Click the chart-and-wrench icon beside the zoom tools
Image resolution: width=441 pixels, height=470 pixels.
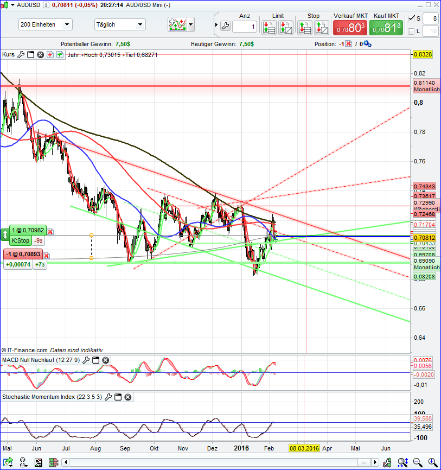(x=387, y=462)
